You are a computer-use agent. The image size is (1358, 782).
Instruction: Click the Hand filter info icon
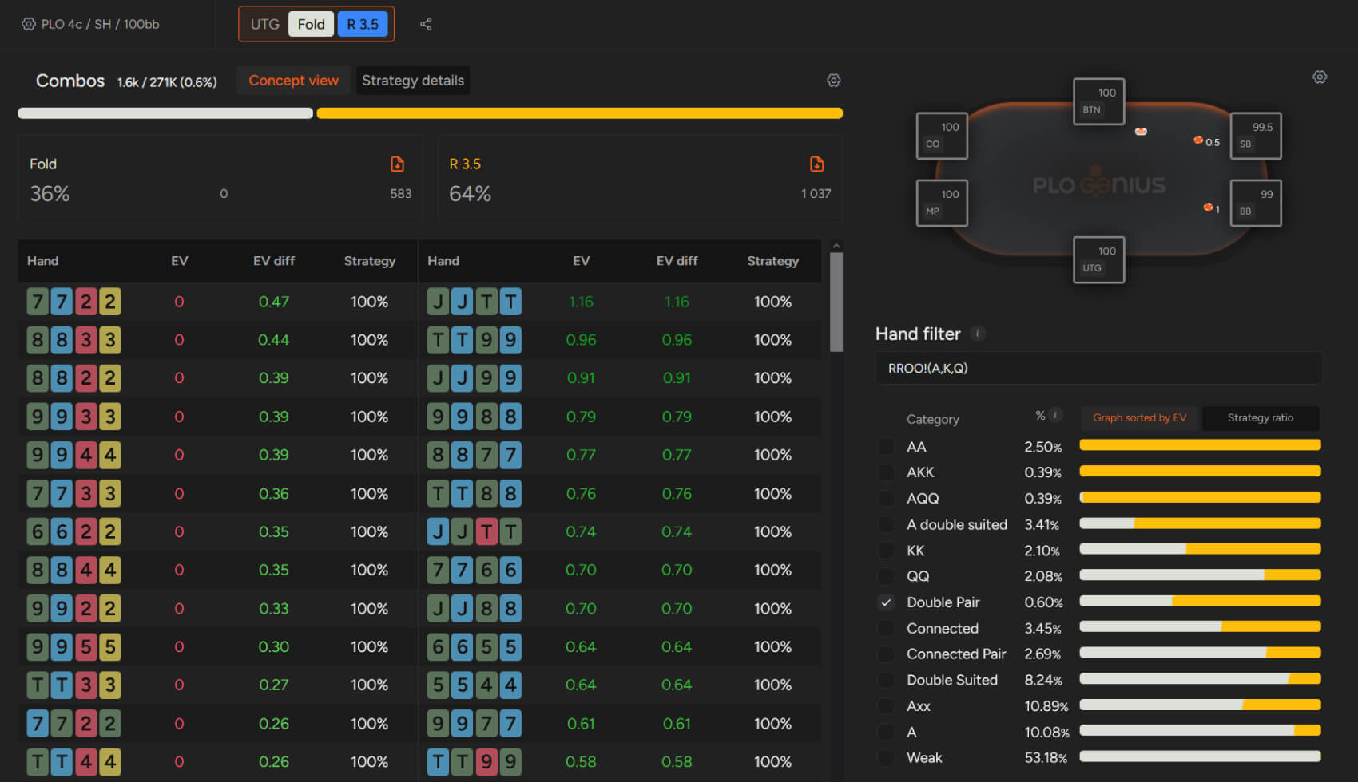(x=978, y=334)
